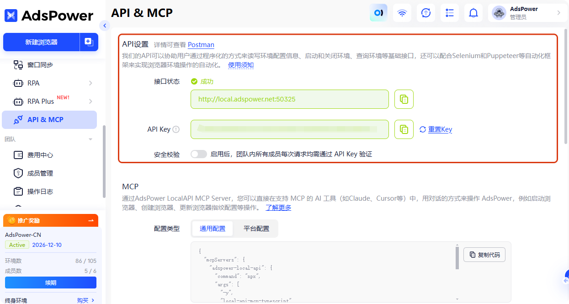The height and width of the screenshot is (304, 569).
Task: Switch to 通用配置 tab
Action: 213,229
